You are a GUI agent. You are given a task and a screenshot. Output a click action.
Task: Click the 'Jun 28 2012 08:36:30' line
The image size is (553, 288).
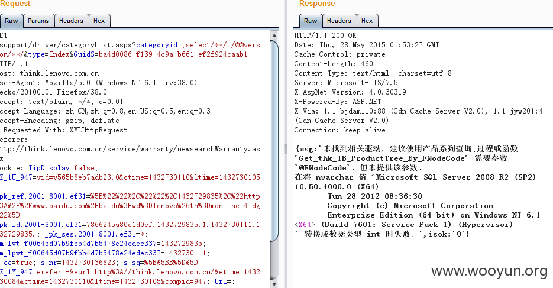374,196
